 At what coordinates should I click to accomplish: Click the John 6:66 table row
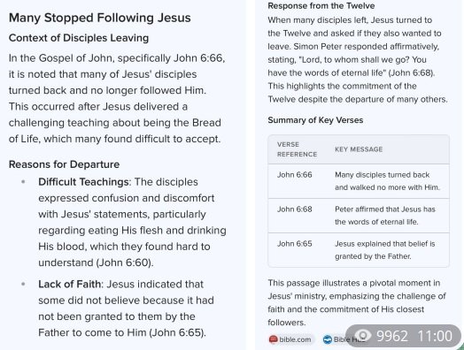point(359,181)
